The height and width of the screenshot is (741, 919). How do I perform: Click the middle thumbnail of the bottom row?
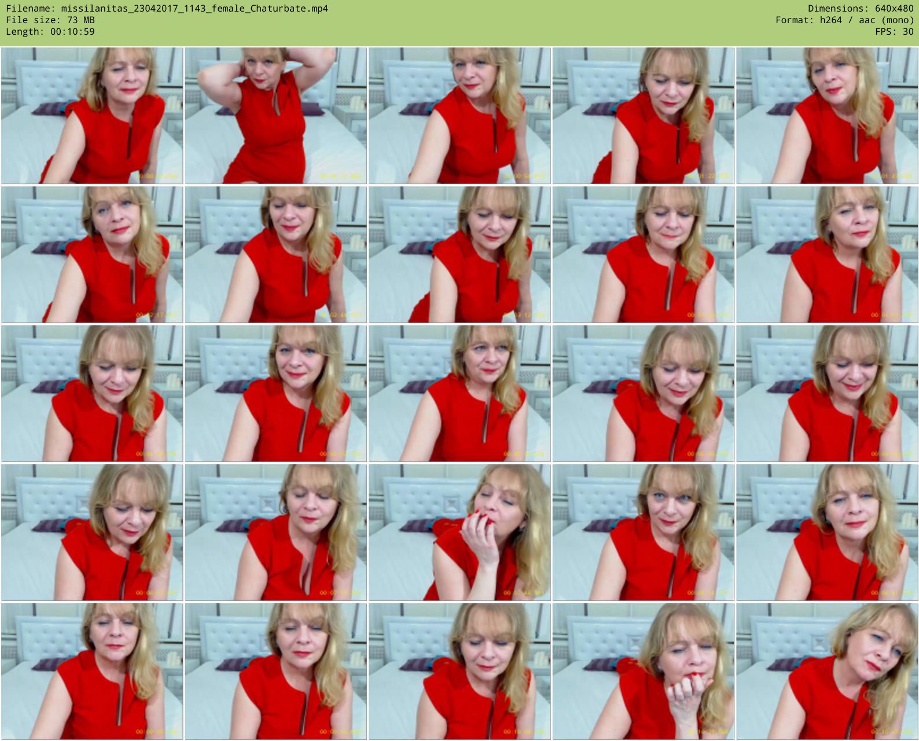coord(459,672)
